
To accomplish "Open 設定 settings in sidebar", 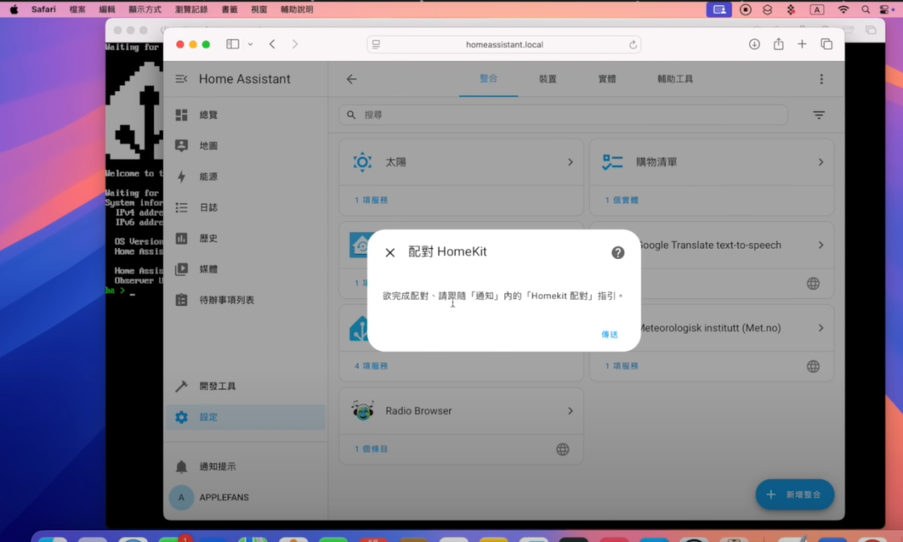I will pyautogui.click(x=246, y=417).
